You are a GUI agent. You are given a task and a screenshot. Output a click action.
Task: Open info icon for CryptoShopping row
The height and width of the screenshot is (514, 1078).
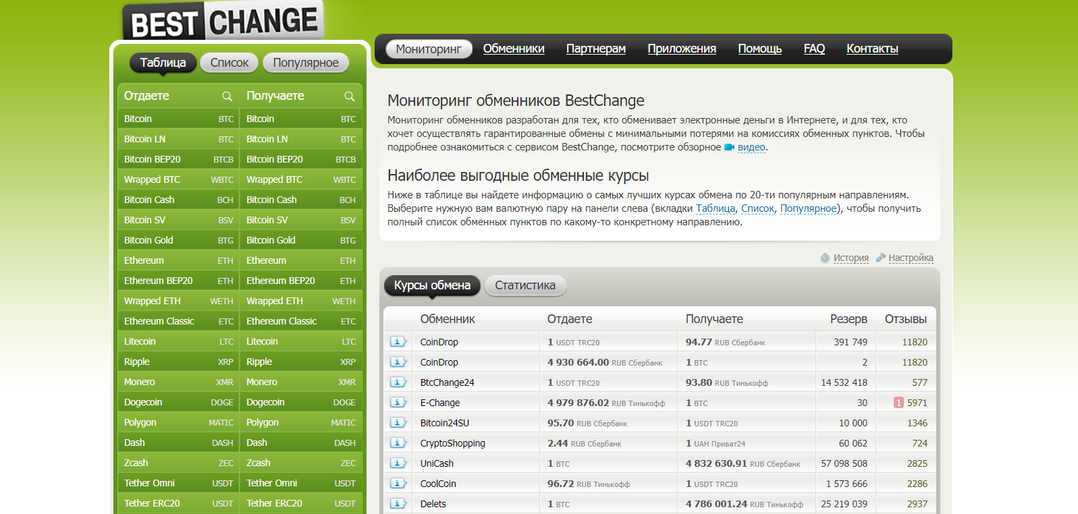[x=398, y=443]
